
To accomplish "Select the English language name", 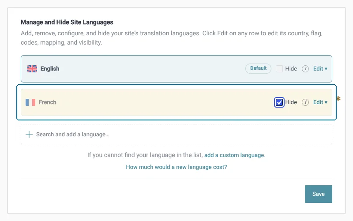I will click(x=50, y=69).
